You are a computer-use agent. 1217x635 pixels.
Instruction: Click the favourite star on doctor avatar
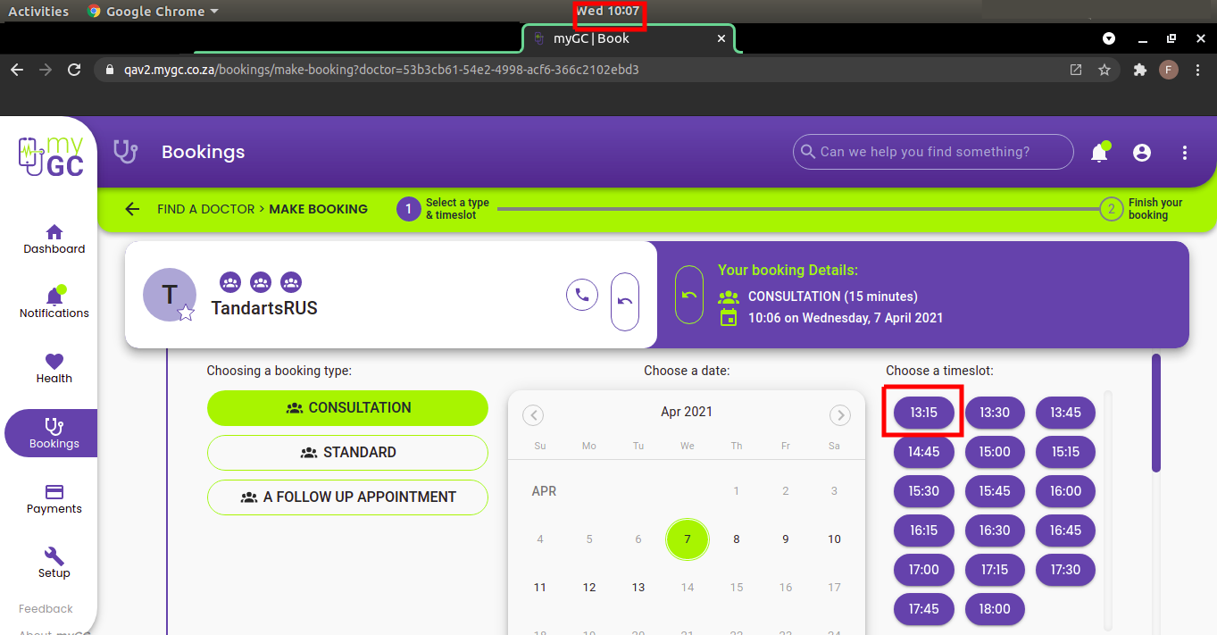tap(186, 312)
